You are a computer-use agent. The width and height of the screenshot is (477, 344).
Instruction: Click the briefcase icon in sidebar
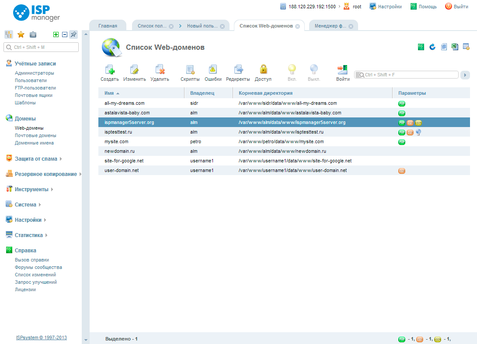(33, 34)
